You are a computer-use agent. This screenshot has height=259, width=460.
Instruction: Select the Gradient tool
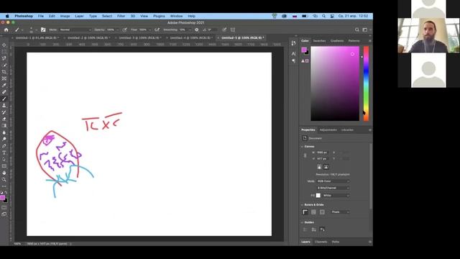(4, 126)
